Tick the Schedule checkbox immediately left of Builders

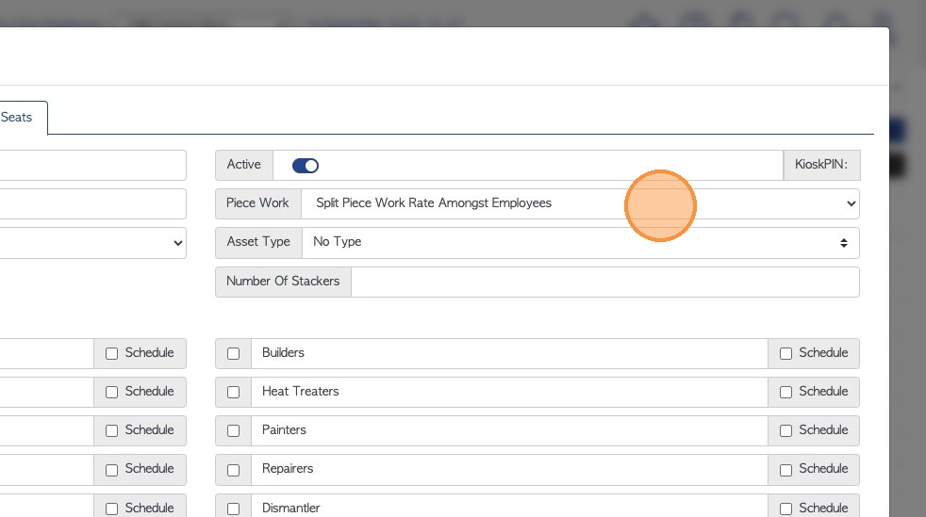click(x=112, y=354)
